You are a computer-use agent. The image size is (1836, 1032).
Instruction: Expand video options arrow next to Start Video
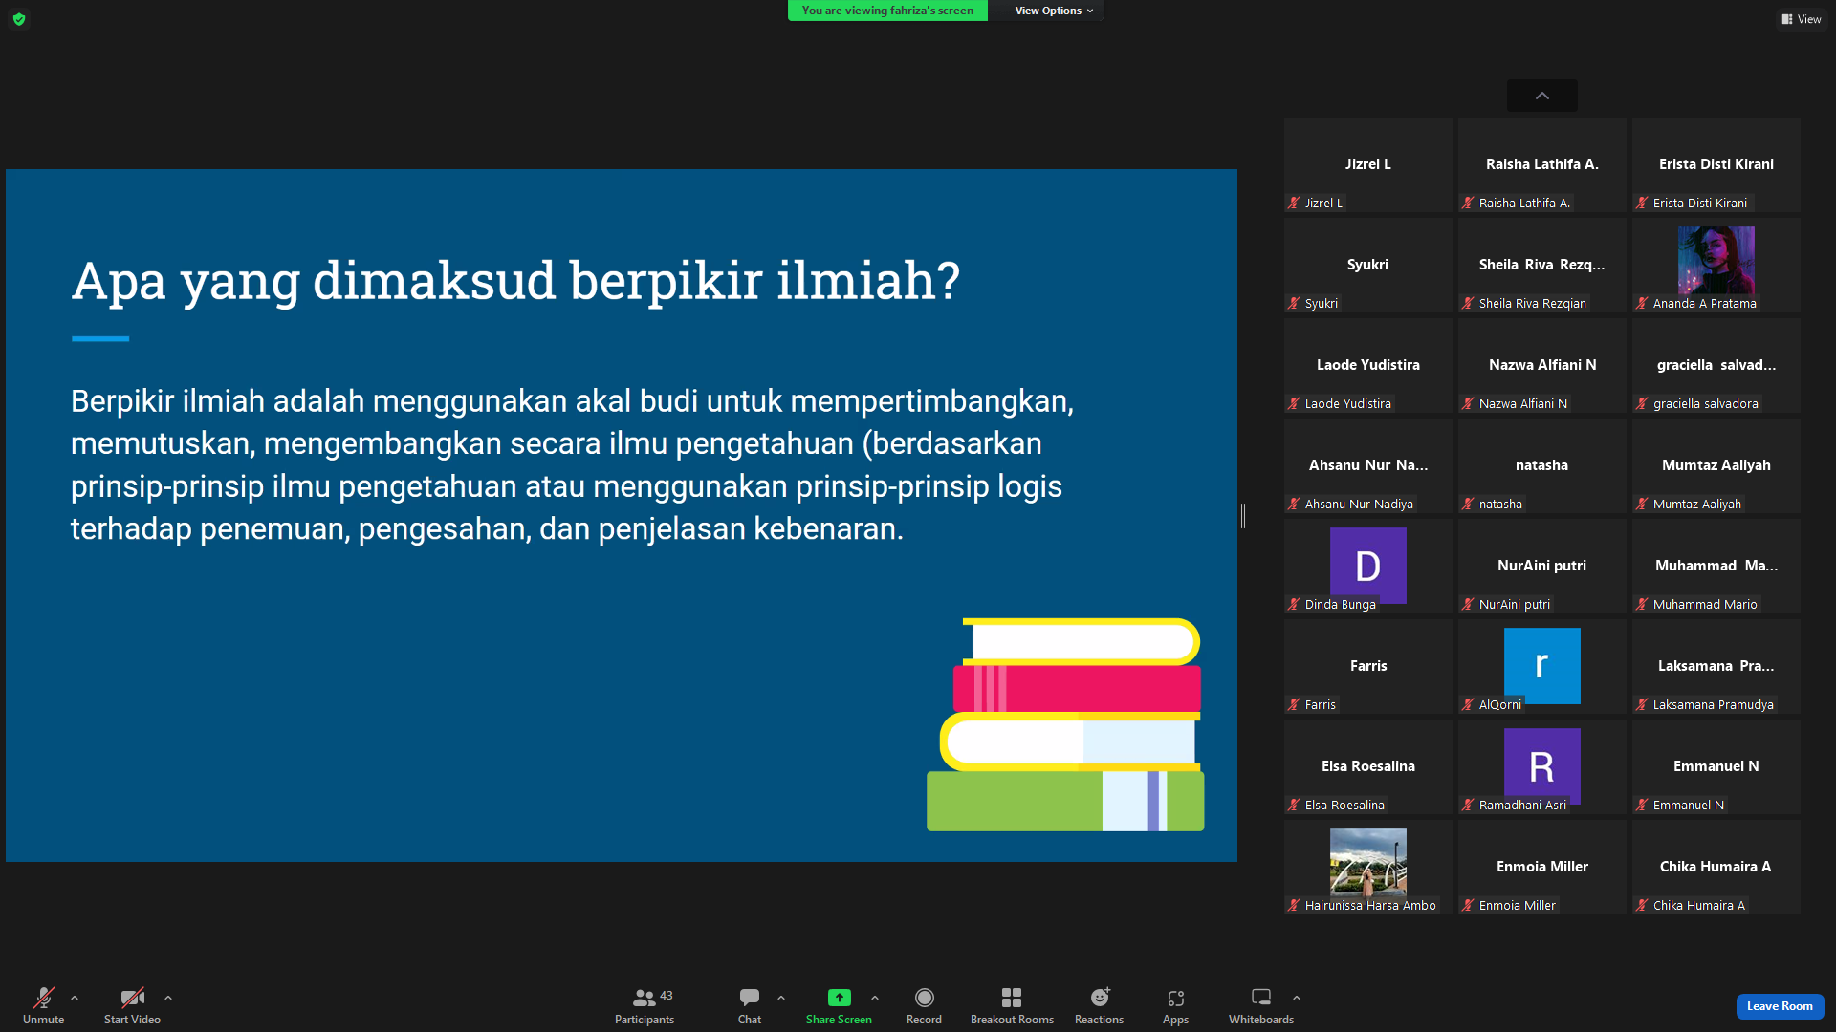168,998
